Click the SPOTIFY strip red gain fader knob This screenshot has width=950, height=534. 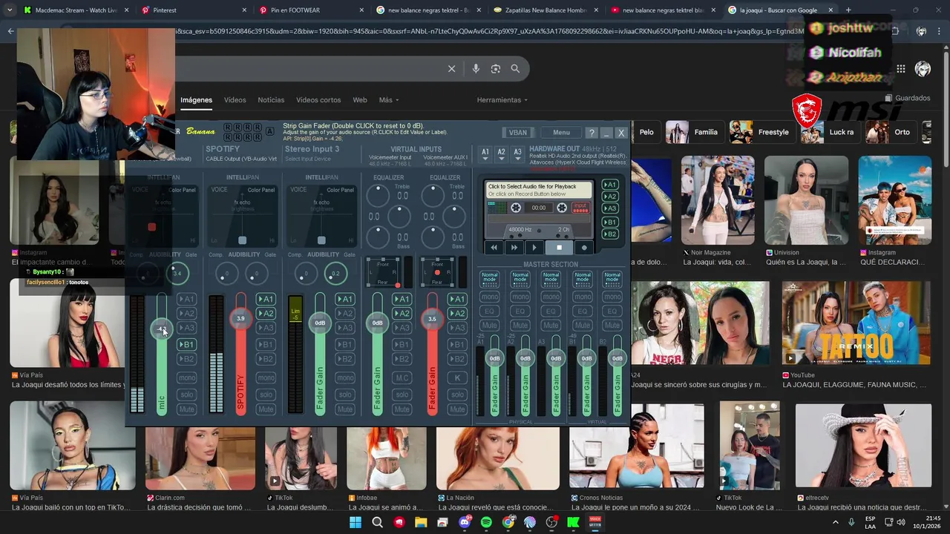(240, 318)
